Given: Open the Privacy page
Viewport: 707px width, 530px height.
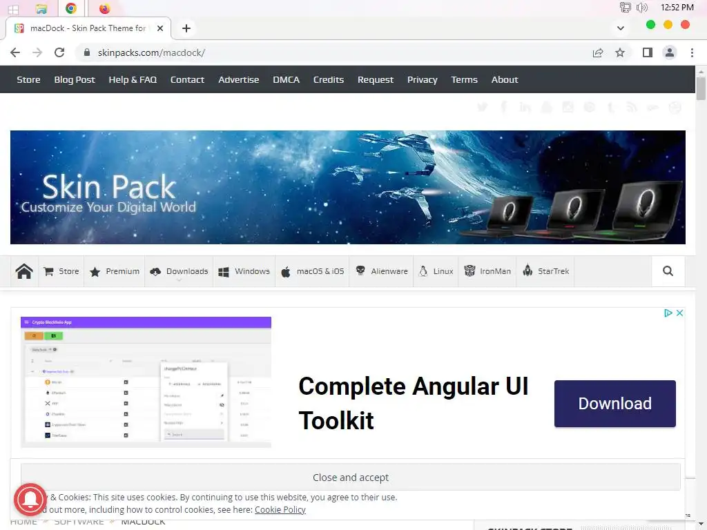Looking at the screenshot, I should click(422, 80).
